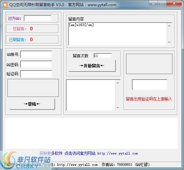
Task: Click the 留言次数 label
Action: coord(80,56)
